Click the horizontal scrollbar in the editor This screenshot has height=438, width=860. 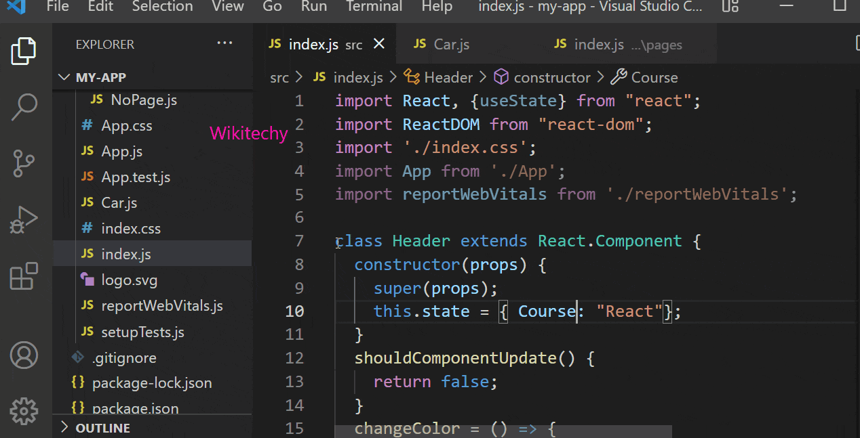[502, 431]
